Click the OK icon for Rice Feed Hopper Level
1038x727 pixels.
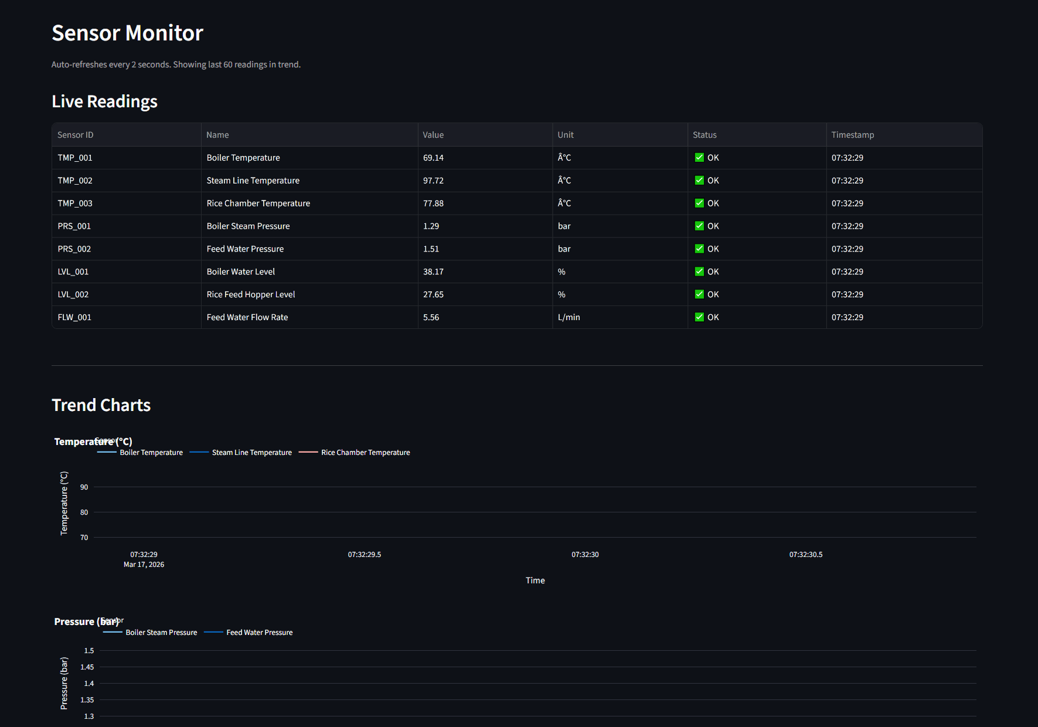pyautogui.click(x=699, y=294)
